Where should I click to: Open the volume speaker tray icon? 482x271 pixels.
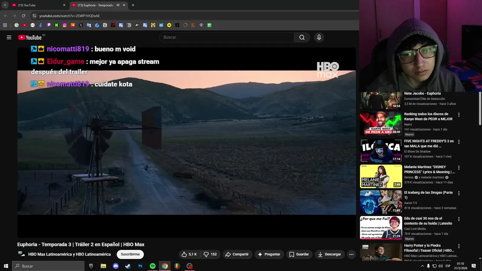[441, 266]
